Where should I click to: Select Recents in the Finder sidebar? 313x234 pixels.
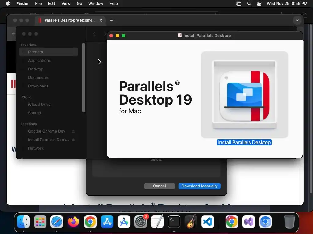click(x=49, y=52)
